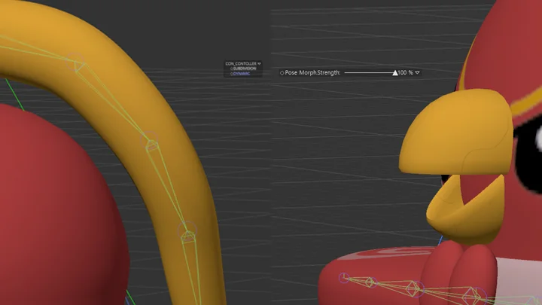Select the DYNAMIC entry in the HUD

[x=242, y=74]
